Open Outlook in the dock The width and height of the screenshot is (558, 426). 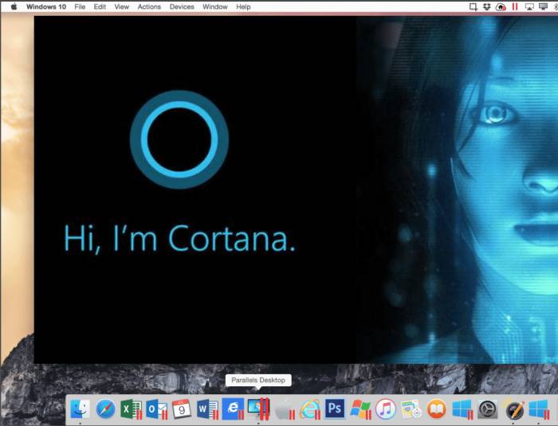(156, 409)
